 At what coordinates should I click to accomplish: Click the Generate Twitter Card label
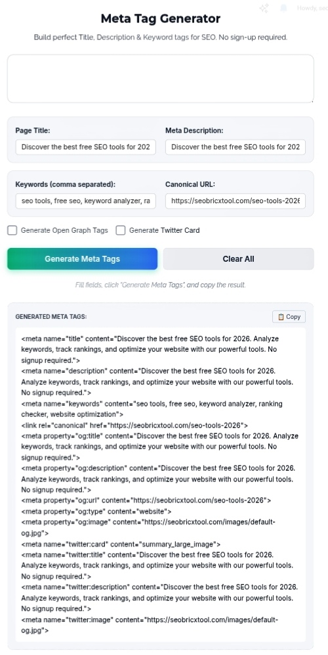(x=164, y=230)
